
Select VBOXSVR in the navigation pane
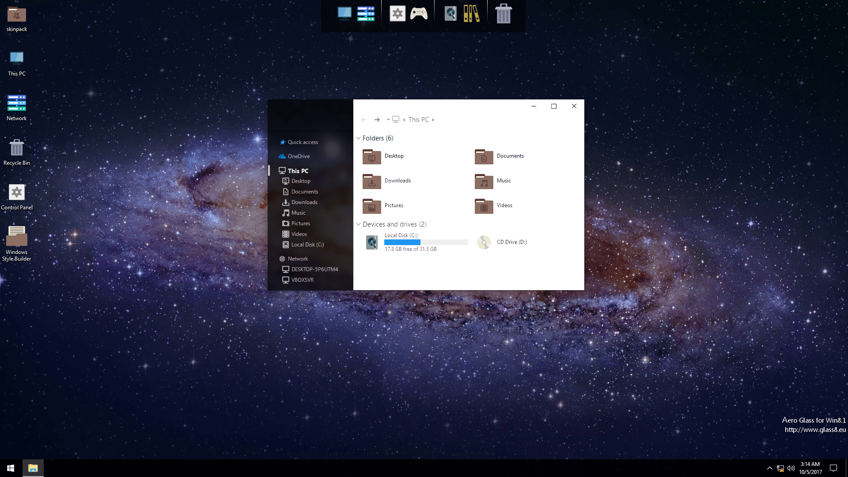point(303,280)
